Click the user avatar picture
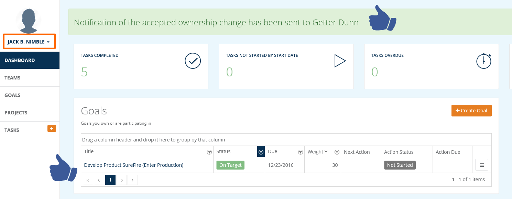Image resolution: width=512 pixels, height=199 pixels. (29, 21)
